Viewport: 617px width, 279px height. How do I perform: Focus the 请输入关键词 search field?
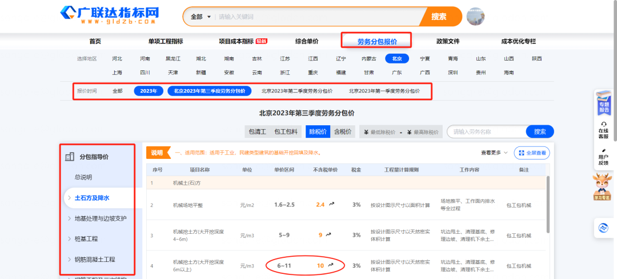[316, 17]
